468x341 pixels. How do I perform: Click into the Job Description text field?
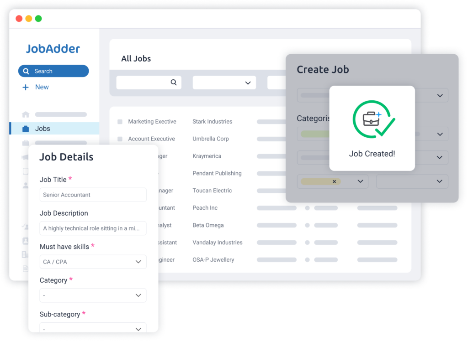(93, 228)
